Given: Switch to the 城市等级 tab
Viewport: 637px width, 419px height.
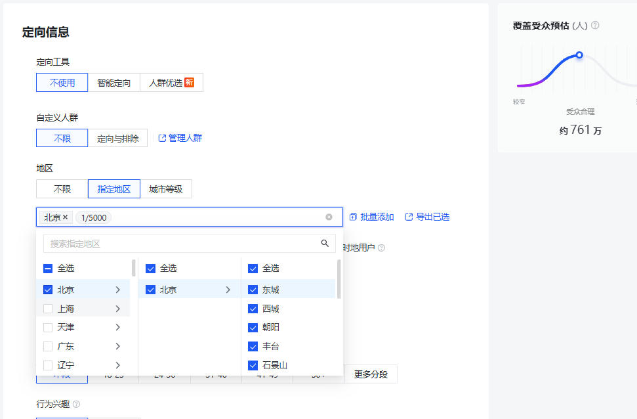Looking at the screenshot, I should 166,188.
